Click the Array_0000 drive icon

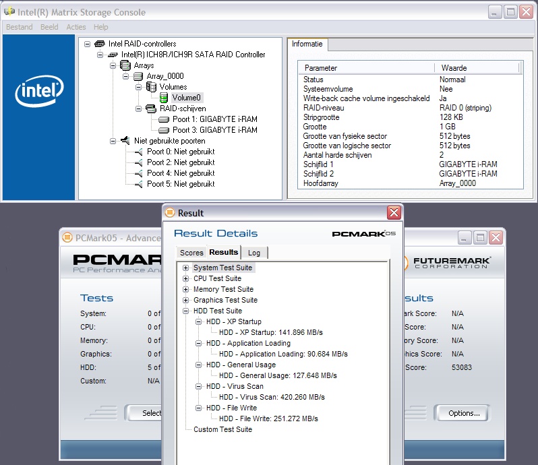tap(138, 76)
